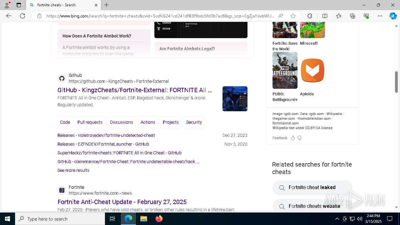Open Split screen icon
This screenshot has height=225, width=400.
(325, 16)
